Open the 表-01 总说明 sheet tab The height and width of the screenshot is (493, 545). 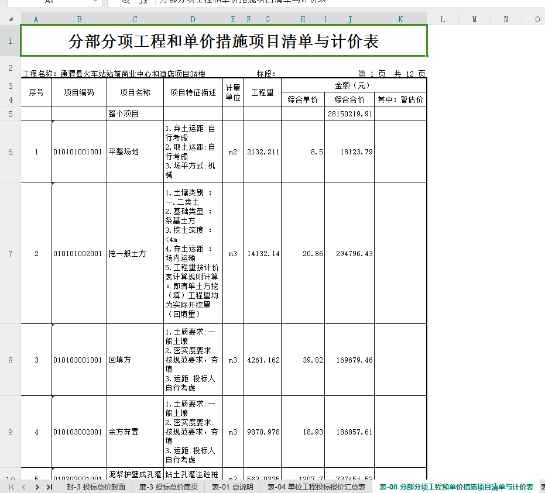click(x=232, y=487)
